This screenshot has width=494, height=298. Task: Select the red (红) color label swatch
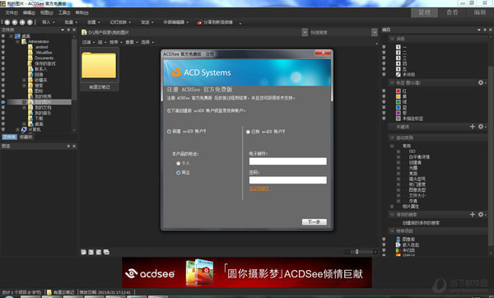tap(398, 91)
